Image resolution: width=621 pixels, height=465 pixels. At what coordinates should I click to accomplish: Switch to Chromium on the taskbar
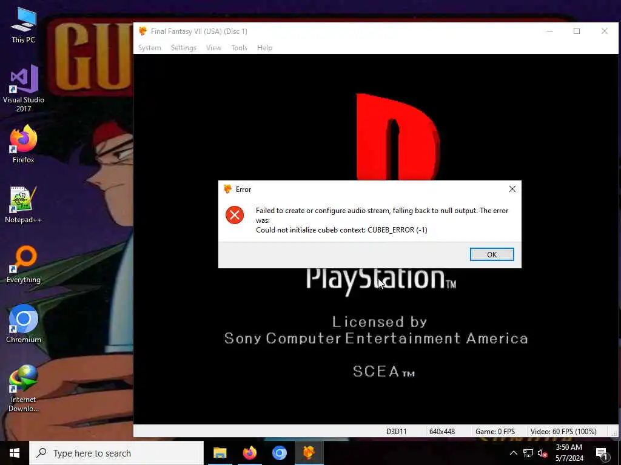[279, 453]
